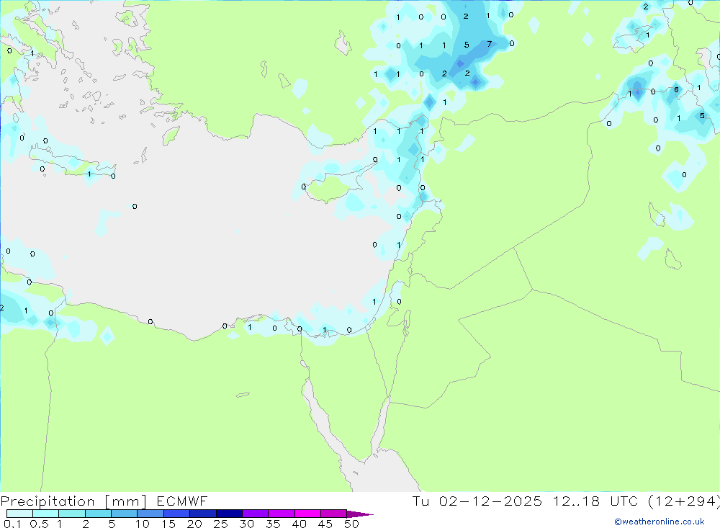Click the (12+294) forecast offset text

click(684, 501)
